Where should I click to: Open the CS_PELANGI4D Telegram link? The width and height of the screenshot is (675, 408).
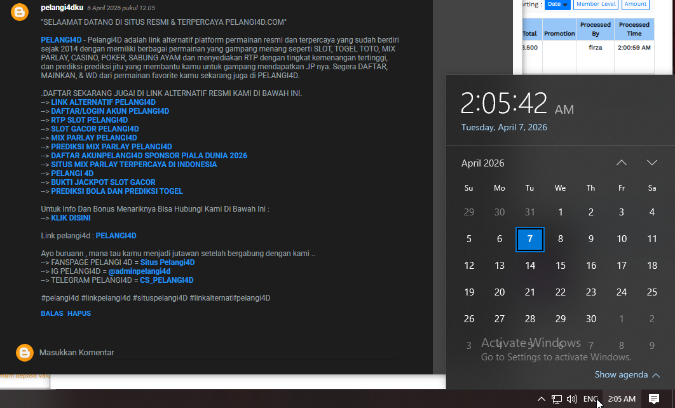167,280
